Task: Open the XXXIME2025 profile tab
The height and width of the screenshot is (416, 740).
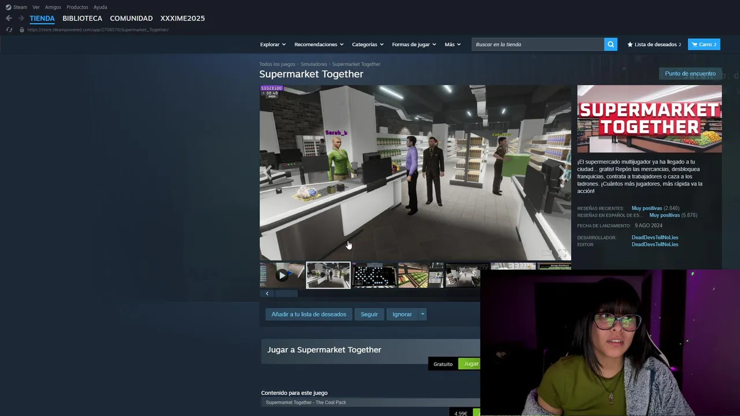Action: tap(183, 18)
